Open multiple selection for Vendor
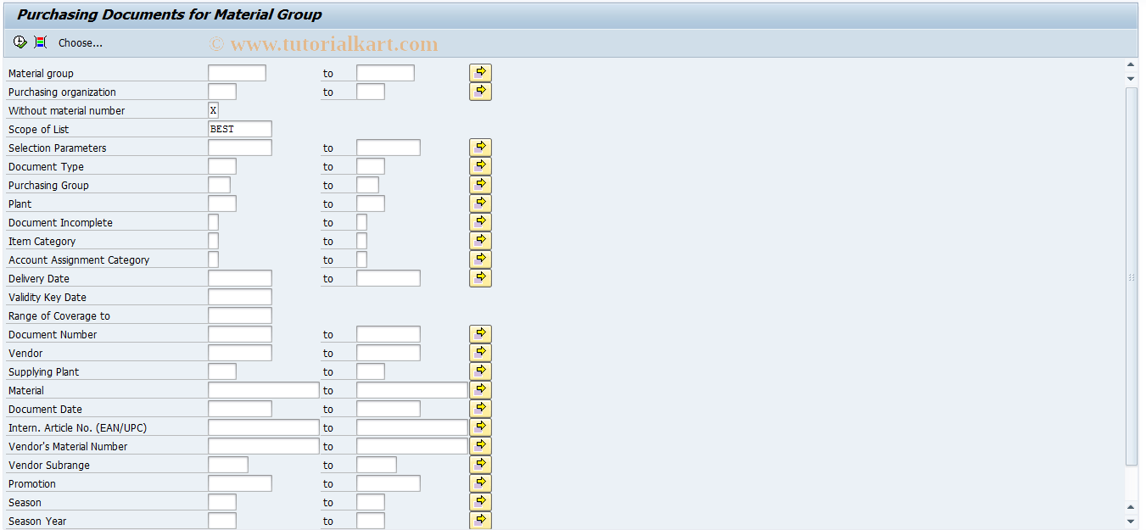The height and width of the screenshot is (530, 1146). [x=480, y=352]
